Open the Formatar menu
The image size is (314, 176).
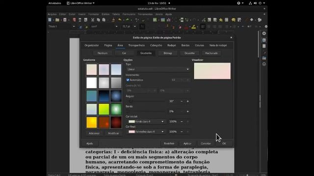point(94,14)
